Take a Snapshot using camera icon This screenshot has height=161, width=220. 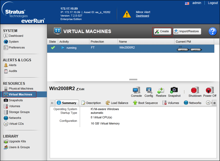click(174, 91)
